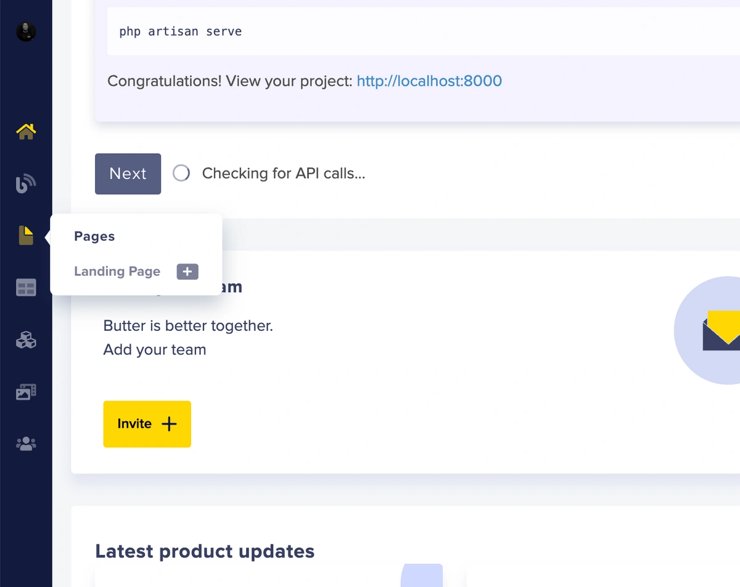Screen dimensions: 740x587
Task: Open the Media library icon
Action: click(x=26, y=392)
